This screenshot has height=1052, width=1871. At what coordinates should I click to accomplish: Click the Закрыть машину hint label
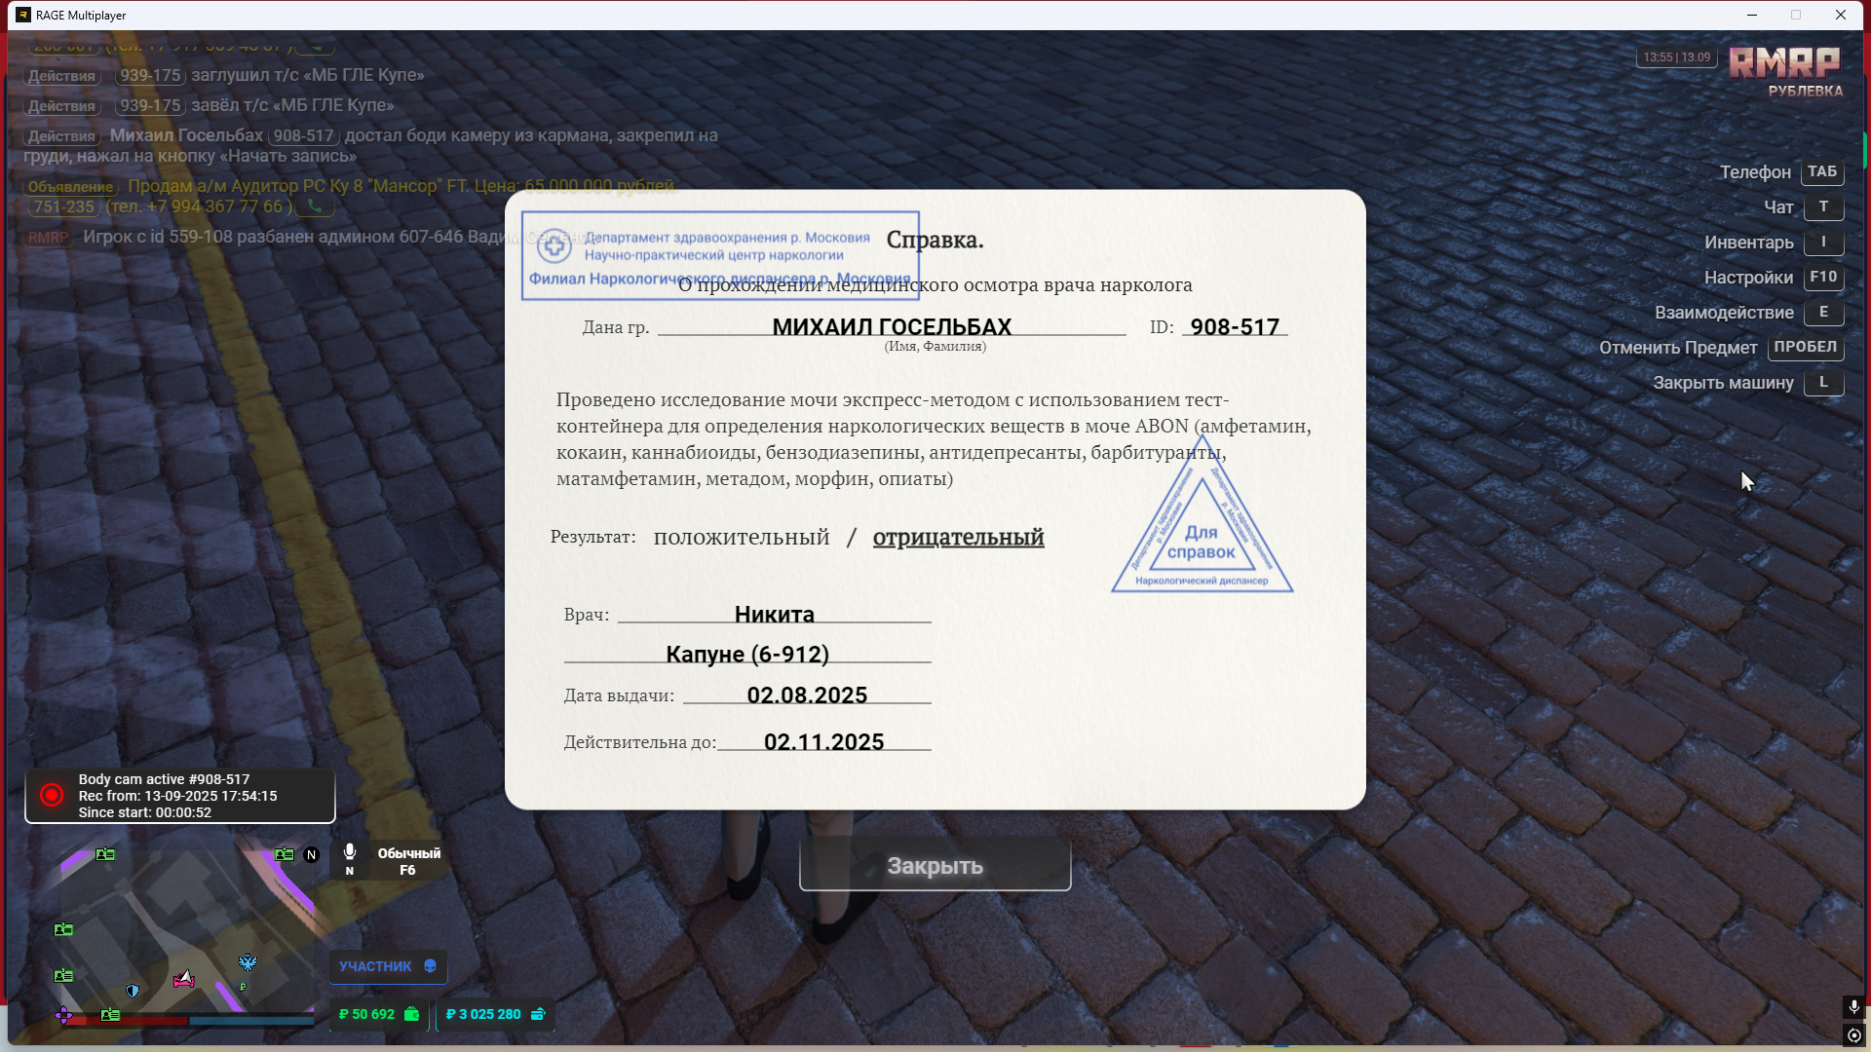click(x=1723, y=383)
